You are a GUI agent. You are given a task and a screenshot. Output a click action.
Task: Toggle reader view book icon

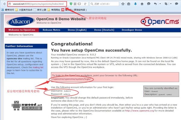(x=79, y=4)
